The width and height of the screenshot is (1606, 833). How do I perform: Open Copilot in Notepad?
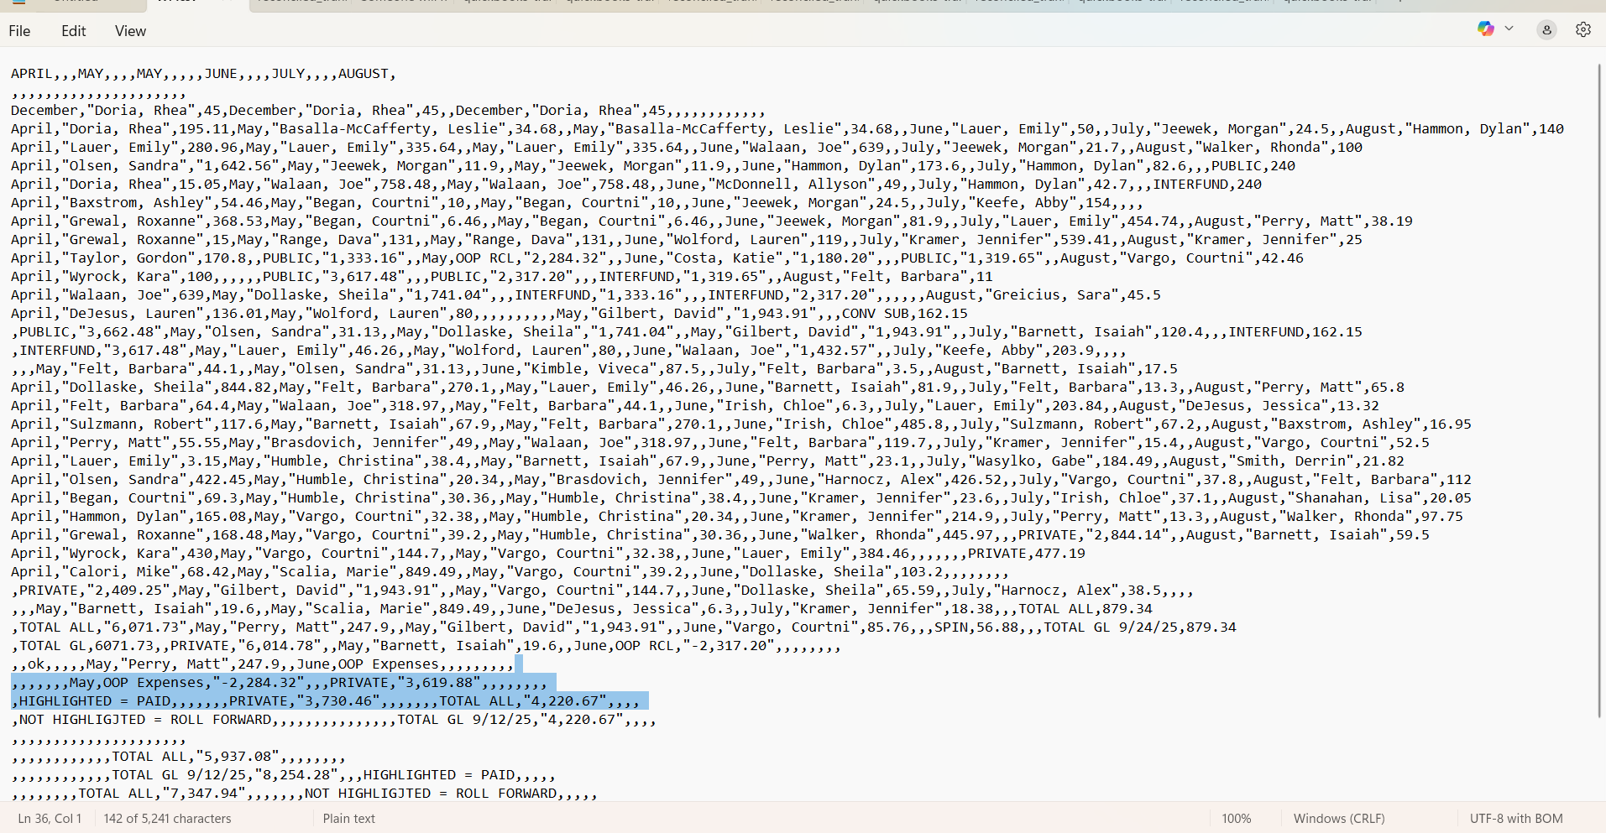1485,29
